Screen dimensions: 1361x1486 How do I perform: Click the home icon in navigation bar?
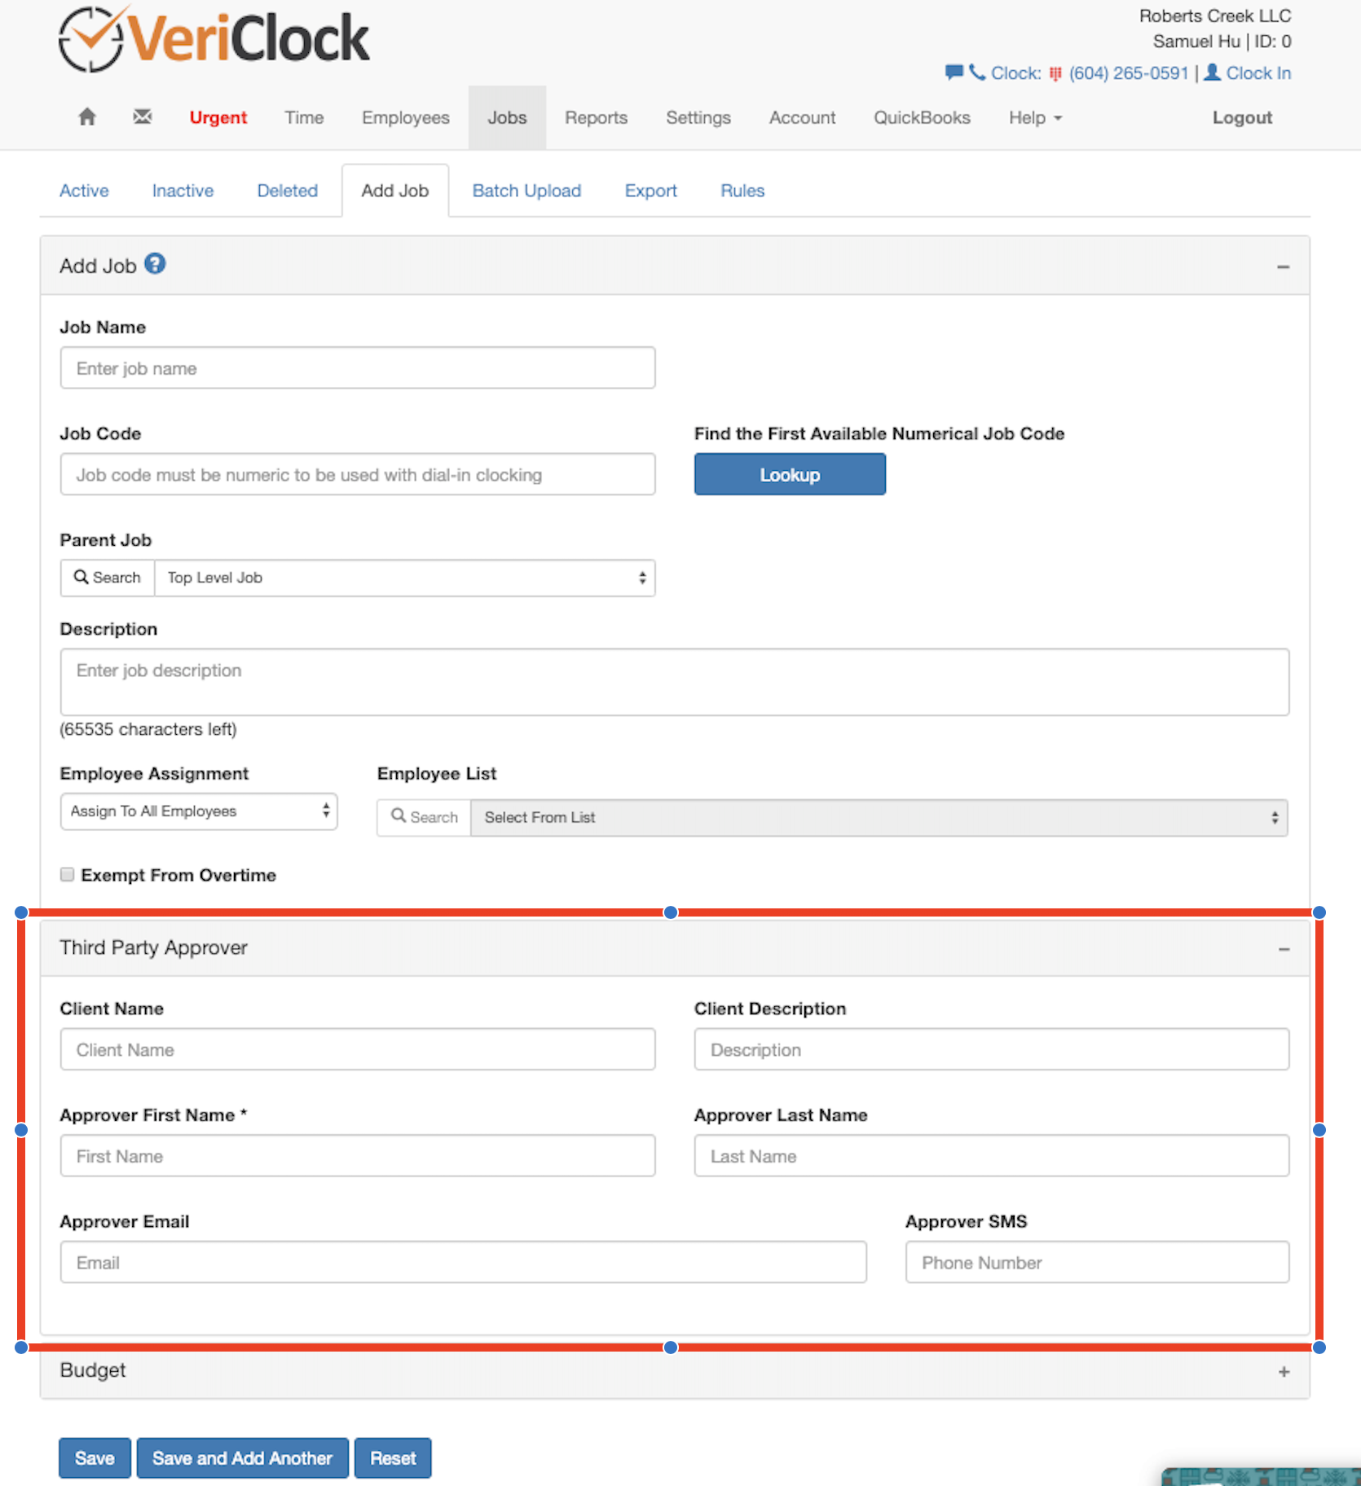pyautogui.click(x=87, y=117)
